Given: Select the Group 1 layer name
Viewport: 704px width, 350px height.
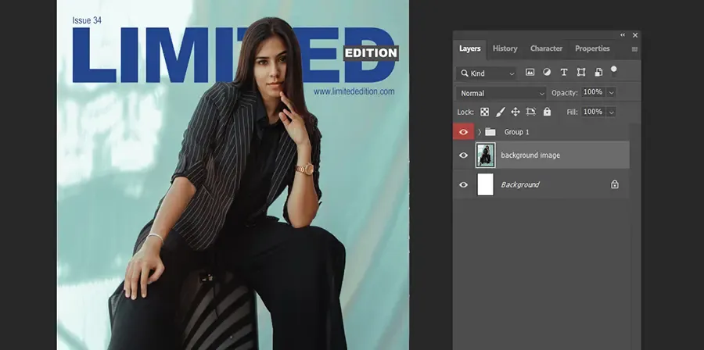Looking at the screenshot, I should (x=517, y=132).
